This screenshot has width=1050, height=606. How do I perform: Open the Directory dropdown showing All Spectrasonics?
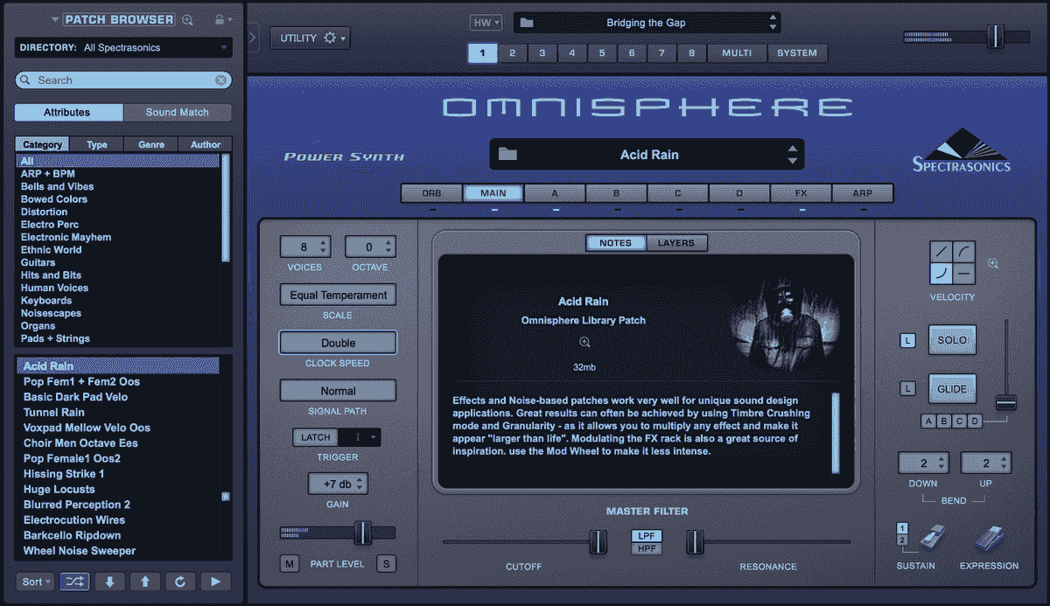(x=122, y=47)
